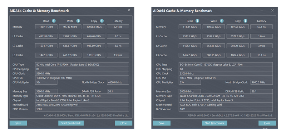The width and height of the screenshot is (286, 137).
Task: Click the Read info icon in left window
Action: 54,21
